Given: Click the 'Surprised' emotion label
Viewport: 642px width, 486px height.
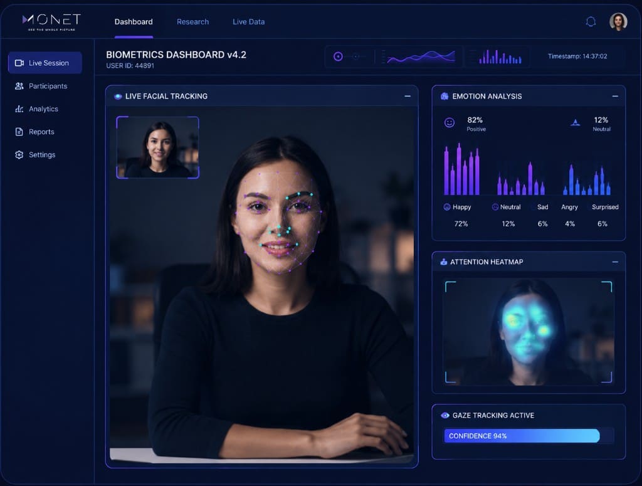Looking at the screenshot, I should (605, 207).
